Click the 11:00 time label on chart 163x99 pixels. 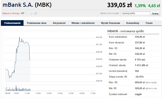27,93
